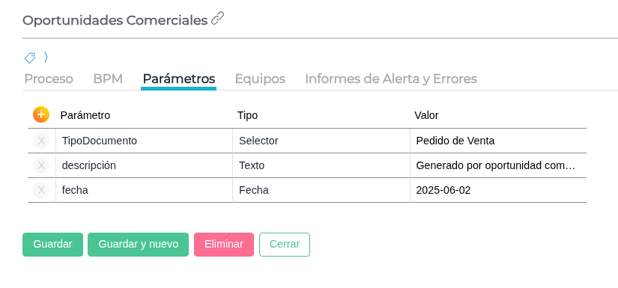Open Informes de Alerta y Errores tab
The width and height of the screenshot is (618, 288).
[391, 79]
